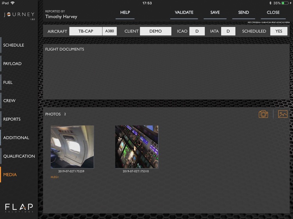Open the camera to take a photo

[263, 114]
